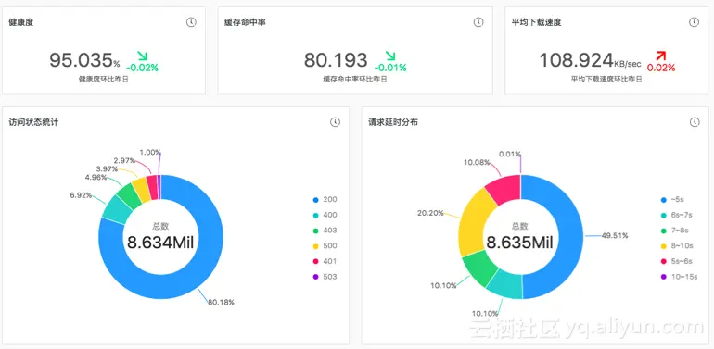This screenshot has width=714, height=349.
Task: Click the clock icon on 健康度 card
Action: coord(191,22)
